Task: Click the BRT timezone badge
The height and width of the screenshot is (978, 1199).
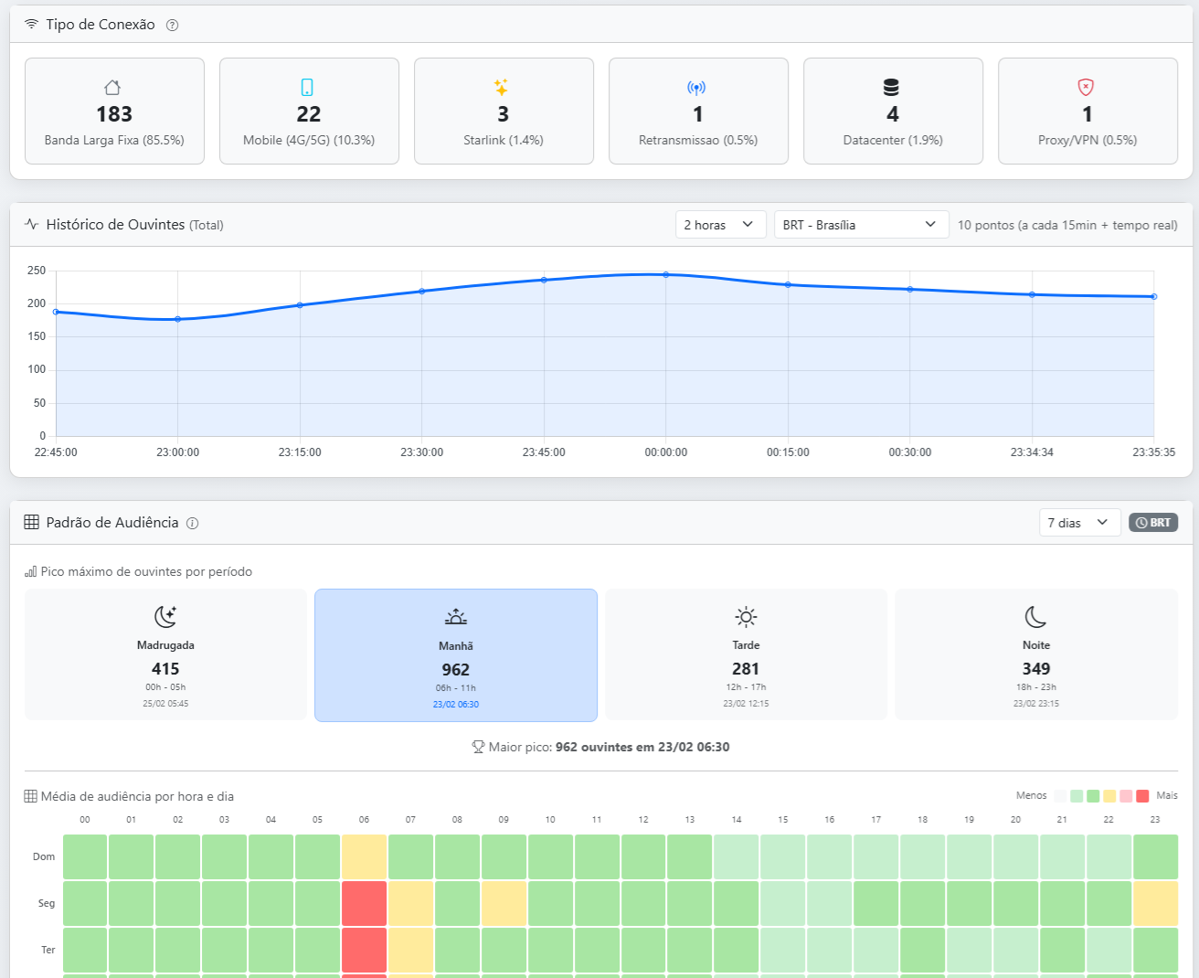Action: (1152, 523)
